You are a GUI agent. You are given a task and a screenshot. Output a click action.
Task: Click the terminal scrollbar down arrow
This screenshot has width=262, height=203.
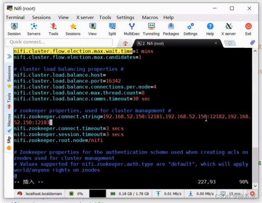point(255,186)
